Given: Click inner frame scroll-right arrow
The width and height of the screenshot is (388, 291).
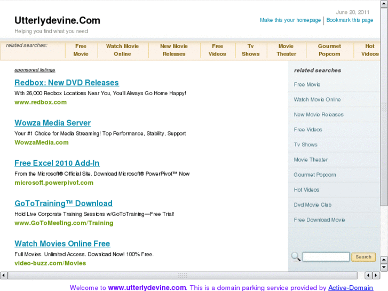Looking at the screenshot, I should click(376, 275).
